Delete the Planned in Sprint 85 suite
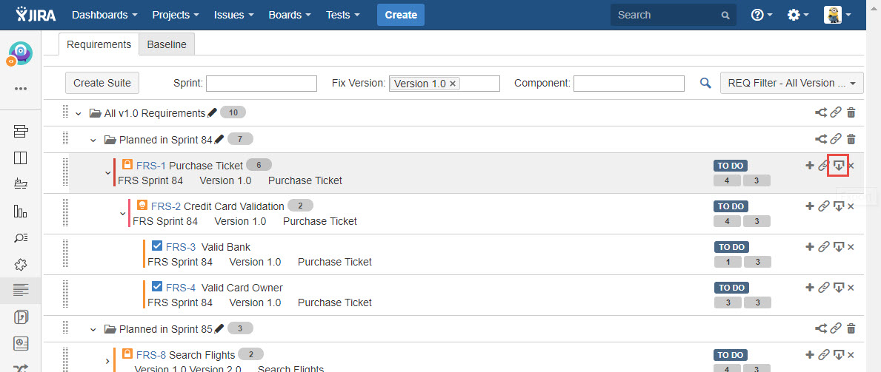 pyautogui.click(x=851, y=329)
